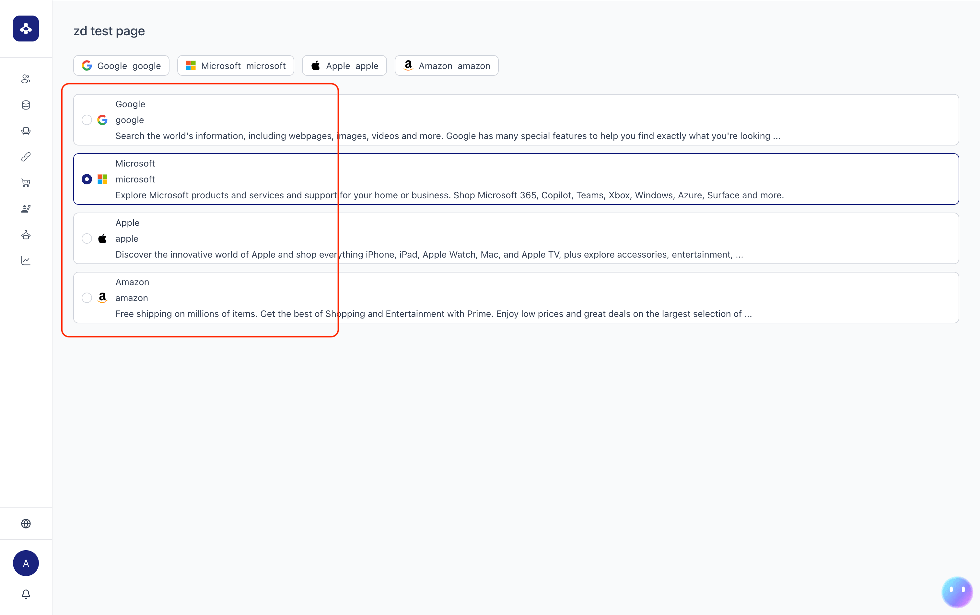Select the Google radio button
The height and width of the screenshot is (615, 980).
point(87,120)
